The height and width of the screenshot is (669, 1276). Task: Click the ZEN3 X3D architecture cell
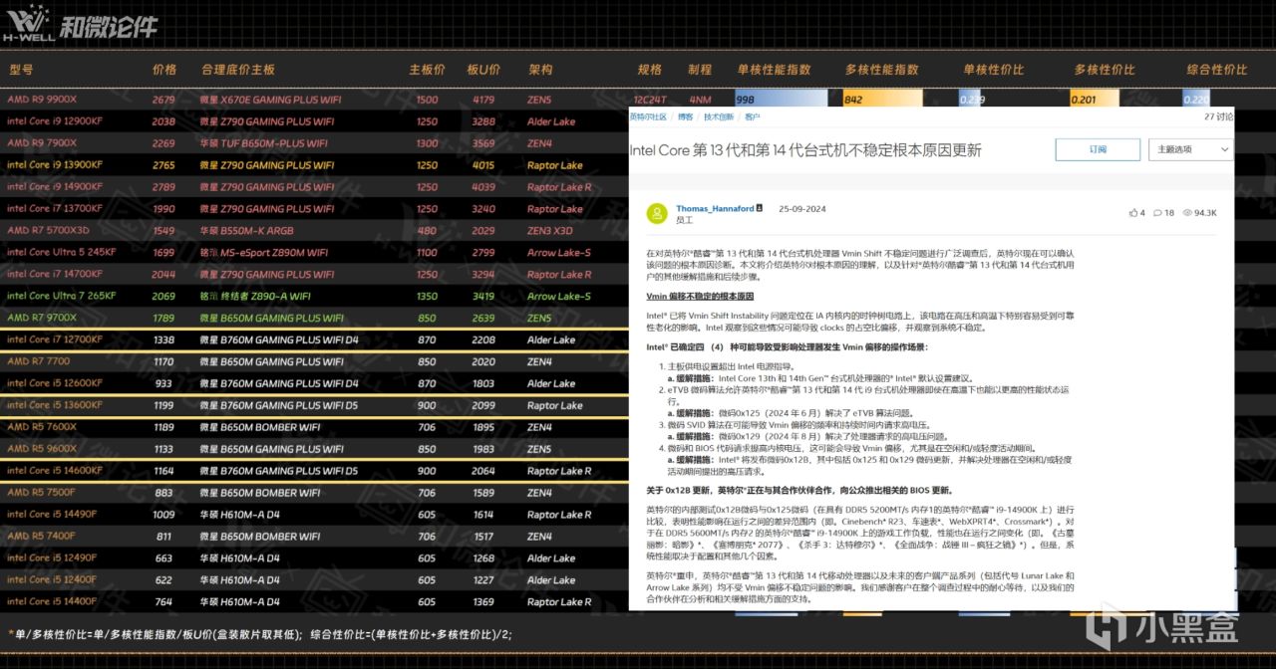click(550, 230)
